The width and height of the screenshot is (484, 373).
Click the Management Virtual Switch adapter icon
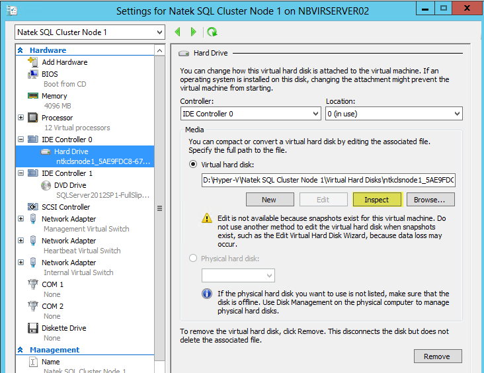33,219
